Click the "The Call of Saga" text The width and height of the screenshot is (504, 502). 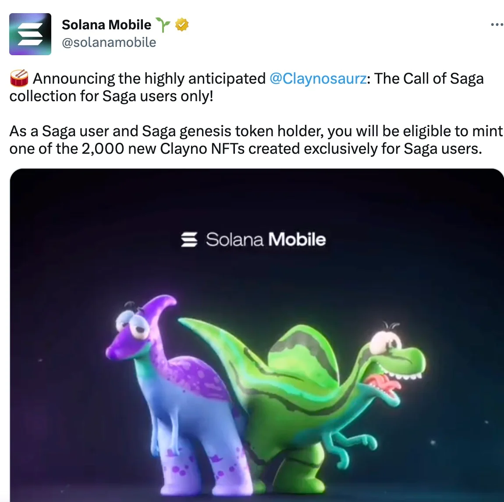coord(429,79)
